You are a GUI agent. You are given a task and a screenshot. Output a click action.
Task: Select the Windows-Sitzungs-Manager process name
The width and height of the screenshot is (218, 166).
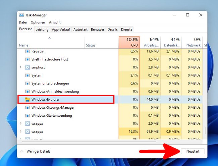tap(53, 108)
